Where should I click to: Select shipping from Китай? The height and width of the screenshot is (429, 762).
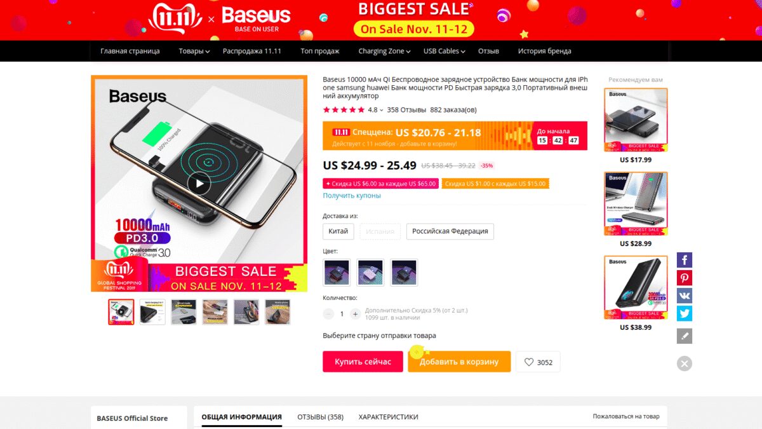click(x=339, y=231)
